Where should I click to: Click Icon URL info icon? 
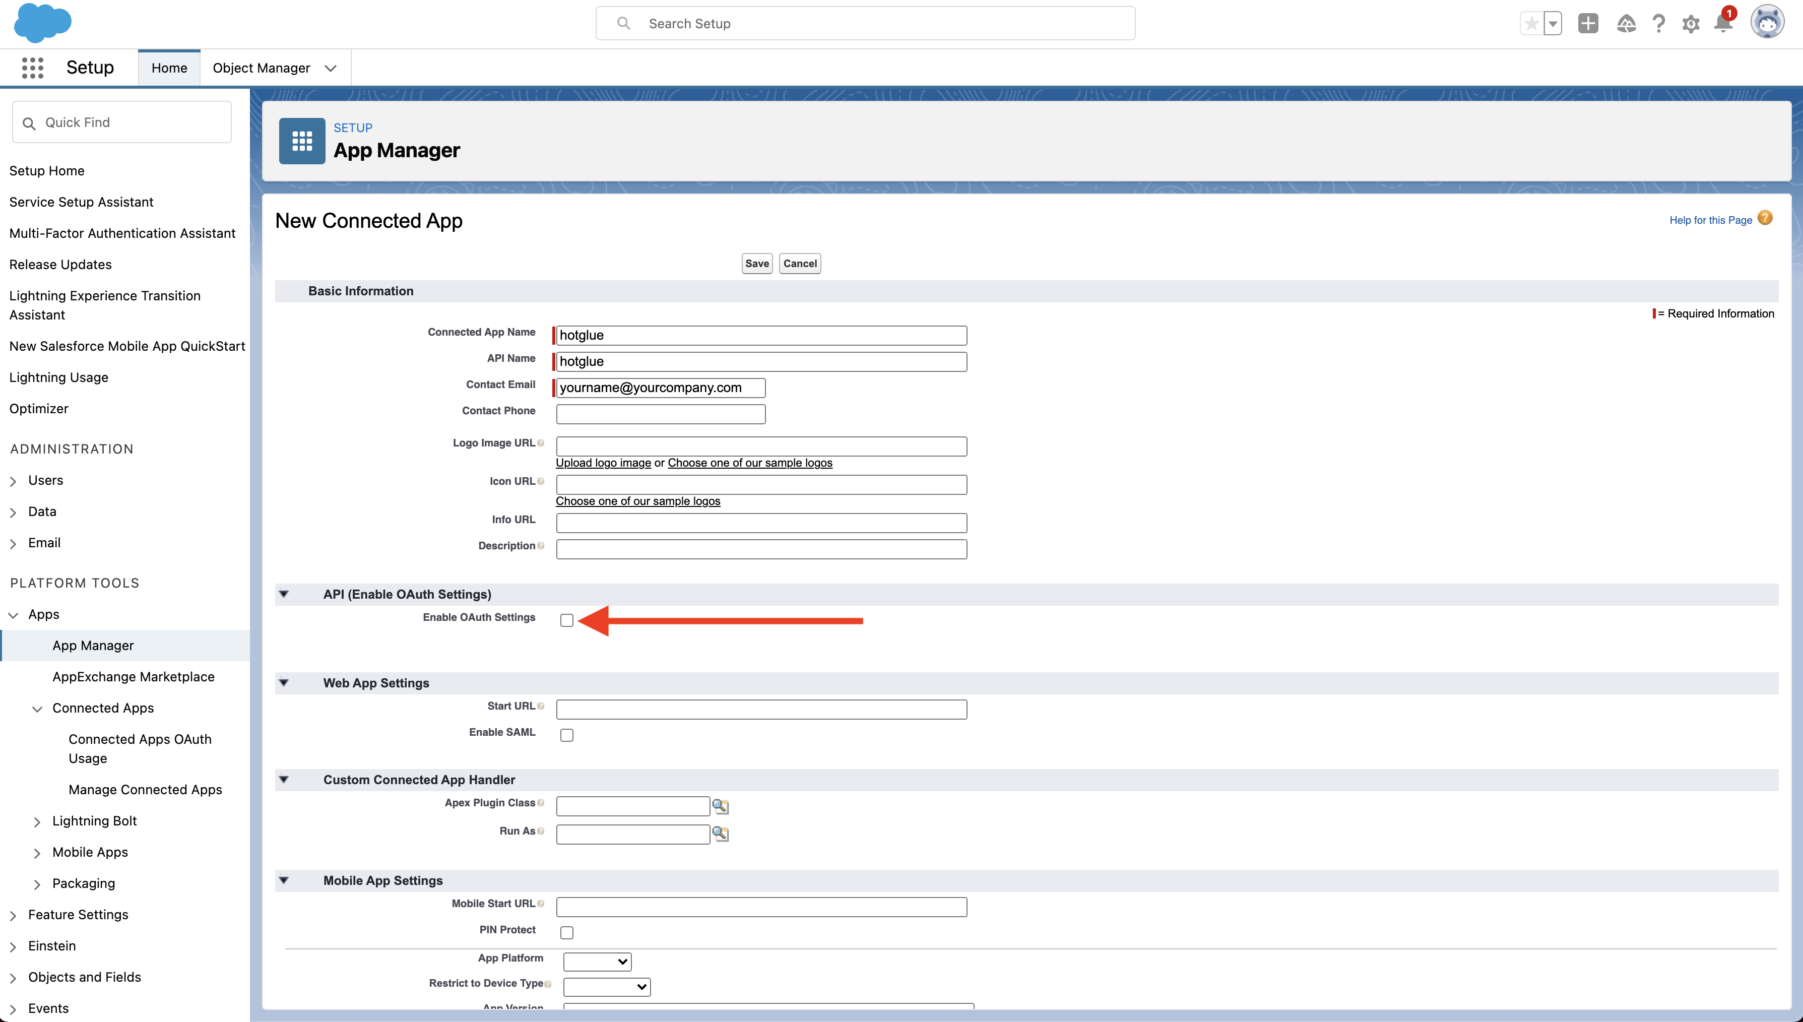pos(540,482)
